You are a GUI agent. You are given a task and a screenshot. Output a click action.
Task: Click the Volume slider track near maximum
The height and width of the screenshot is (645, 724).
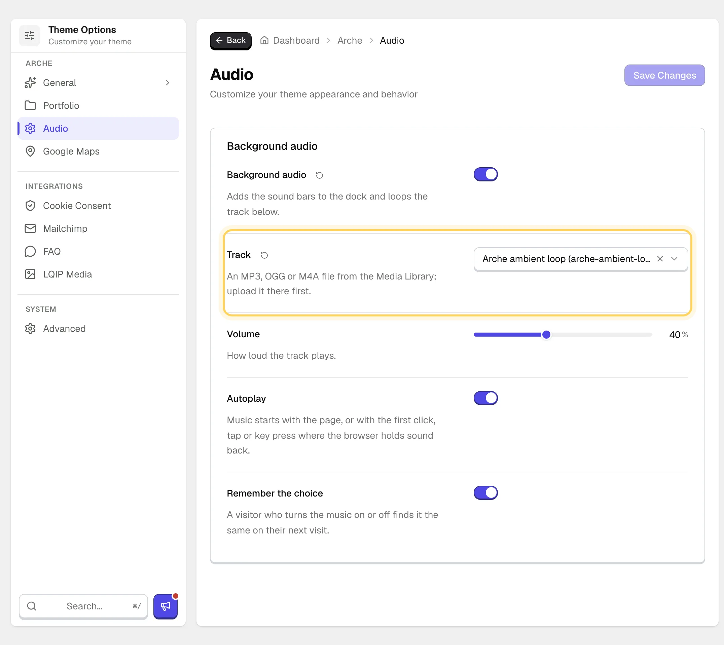click(648, 334)
